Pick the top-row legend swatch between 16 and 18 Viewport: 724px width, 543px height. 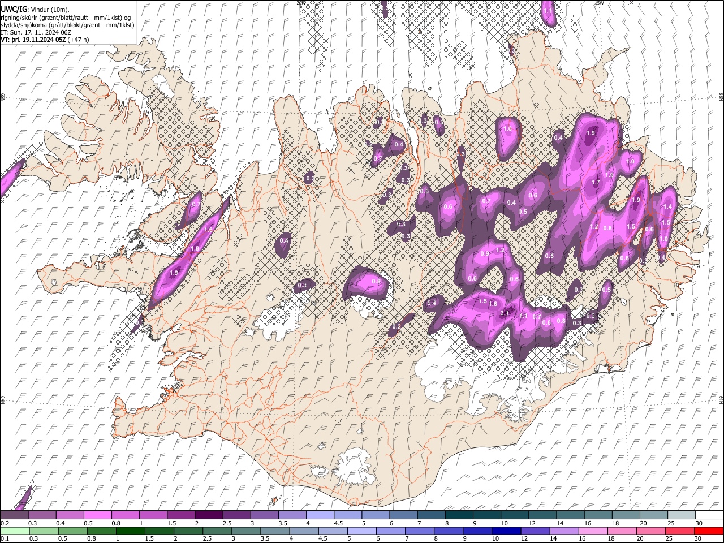[x=598, y=515]
